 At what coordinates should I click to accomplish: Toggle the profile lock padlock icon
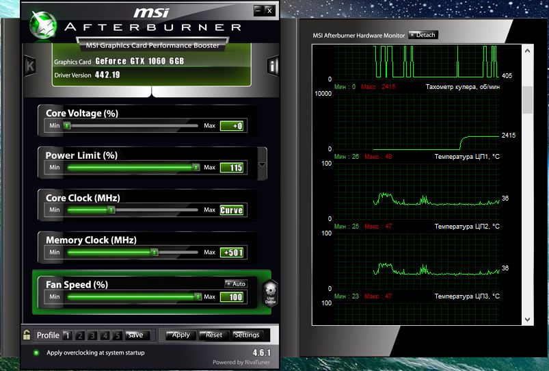[x=27, y=335]
